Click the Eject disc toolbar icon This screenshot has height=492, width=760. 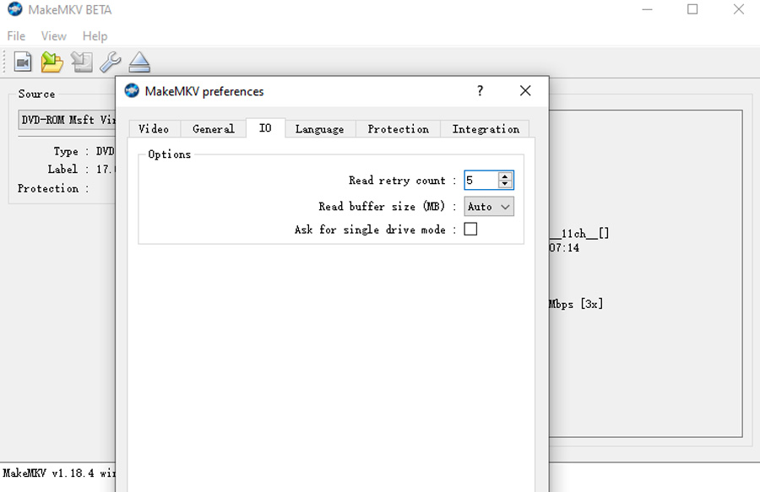pos(139,62)
